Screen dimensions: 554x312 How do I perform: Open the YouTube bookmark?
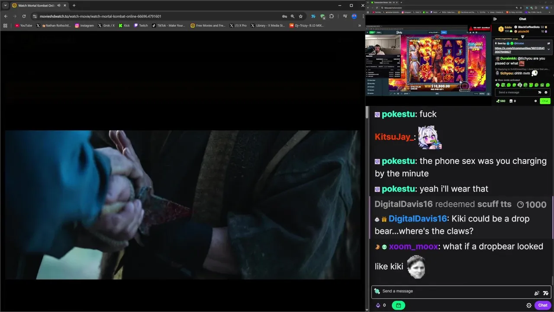[x=23, y=26]
